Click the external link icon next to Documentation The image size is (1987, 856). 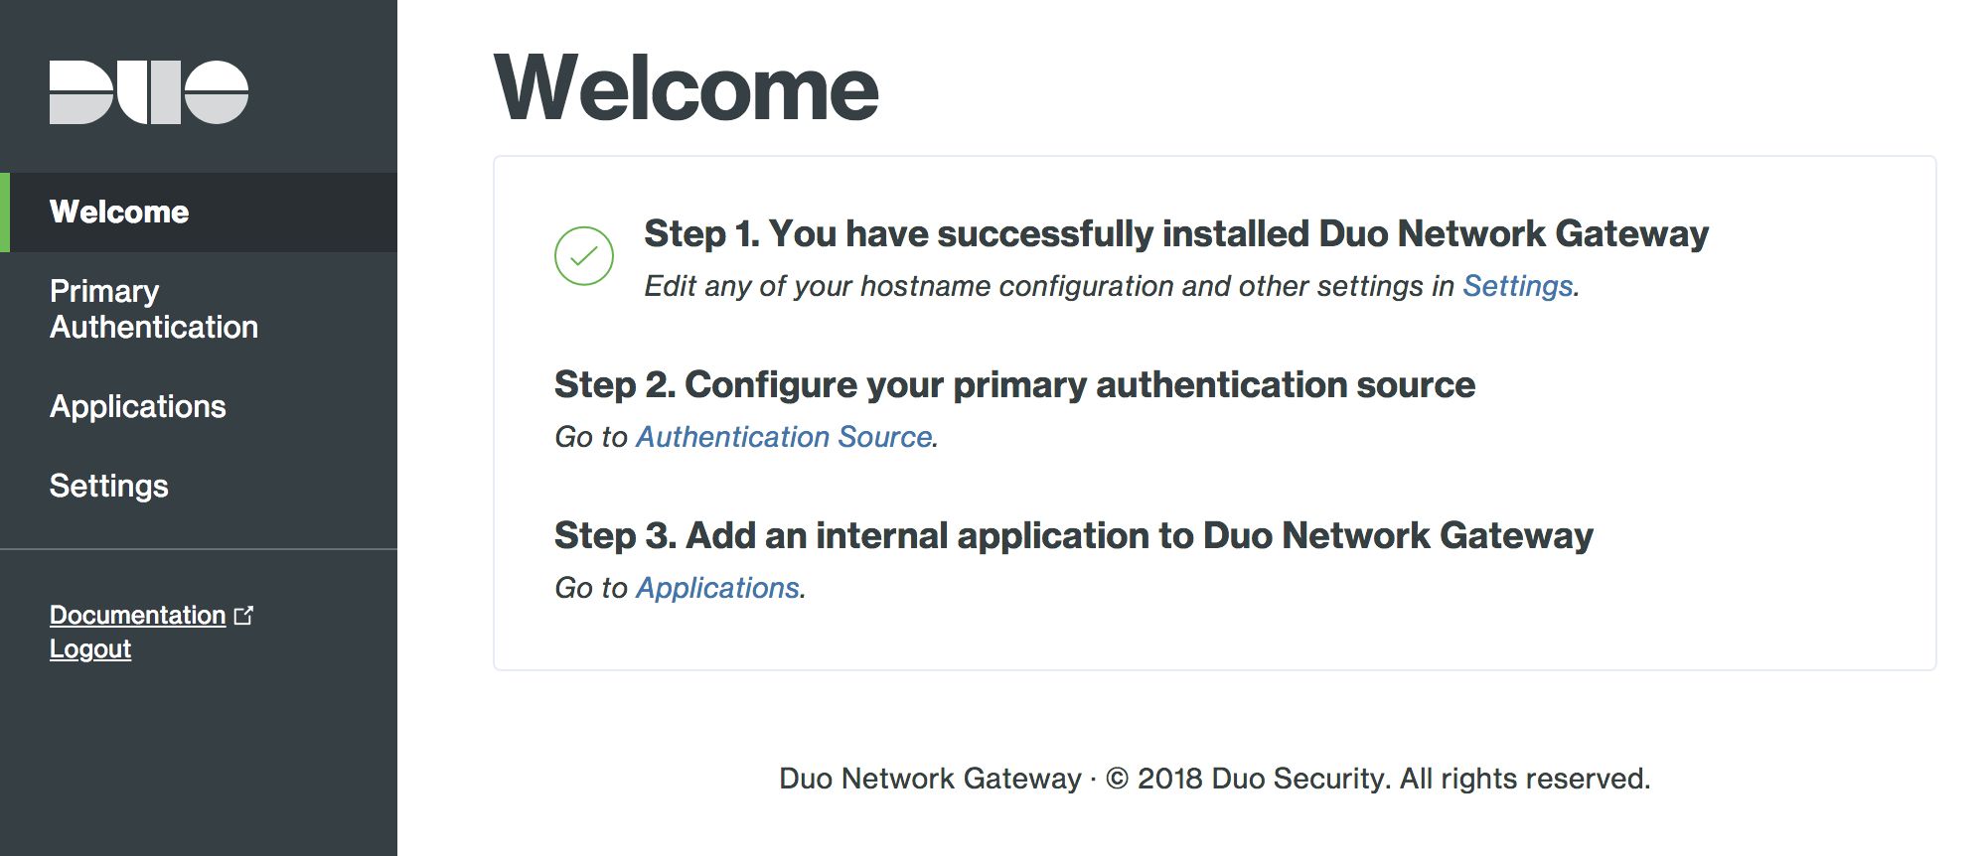pos(243,616)
